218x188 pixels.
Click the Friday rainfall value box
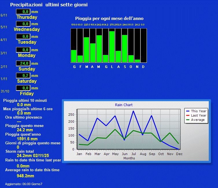(23, 88)
